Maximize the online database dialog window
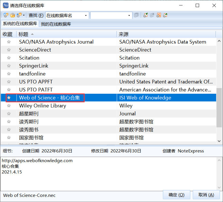The height and width of the screenshot is (202, 223). click(197, 5)
